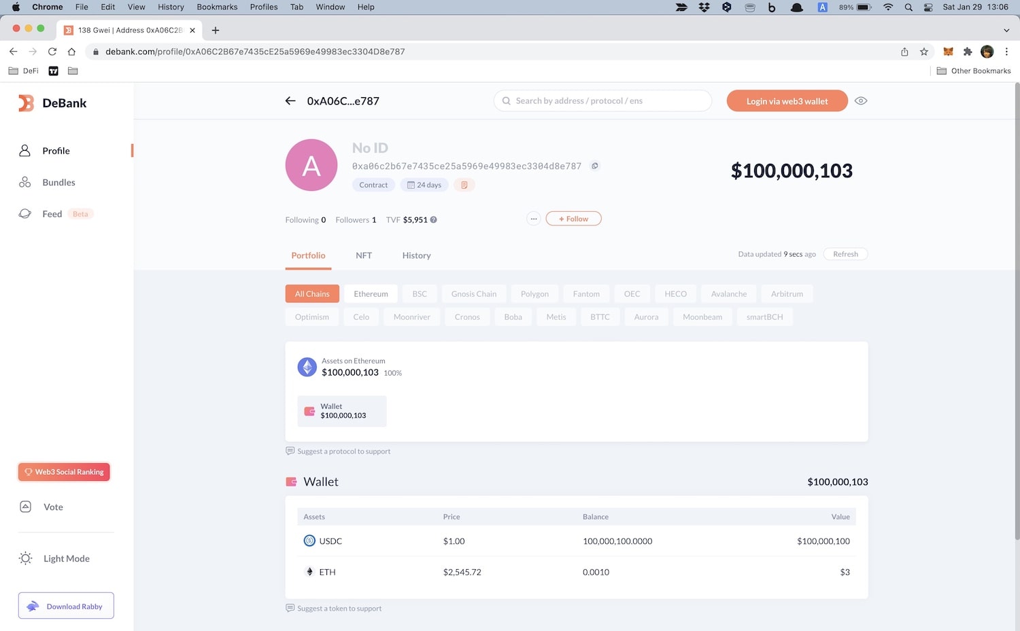Open the Vote sidebar item
The height and width of the screenshot is (631, 1020).
(53, 507)
